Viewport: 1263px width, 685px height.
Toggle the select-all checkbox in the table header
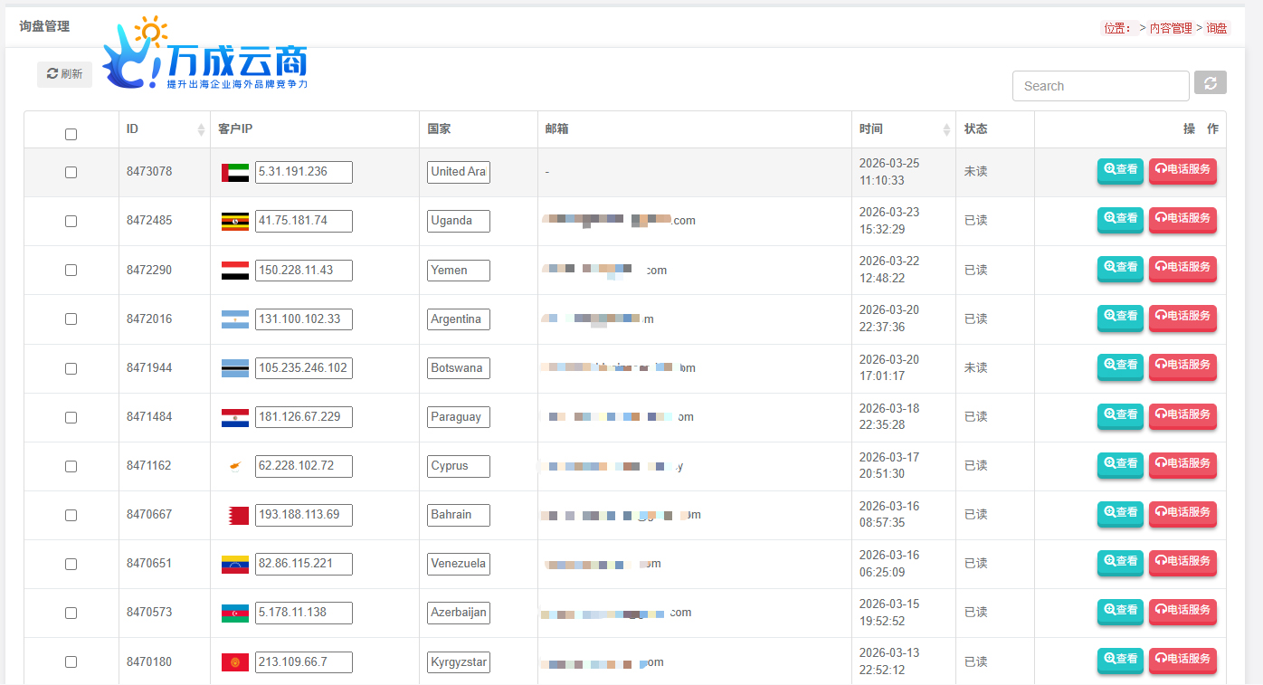71,134
